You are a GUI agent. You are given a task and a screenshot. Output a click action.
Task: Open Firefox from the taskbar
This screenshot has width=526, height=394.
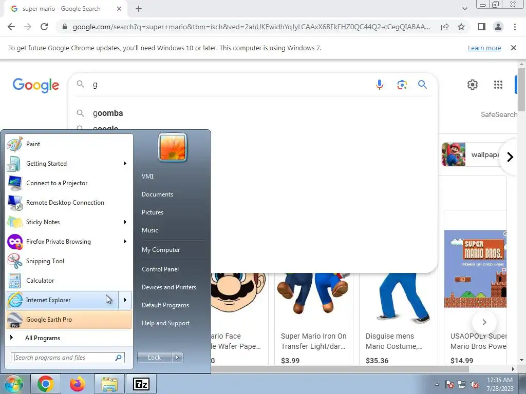point(77,384)
